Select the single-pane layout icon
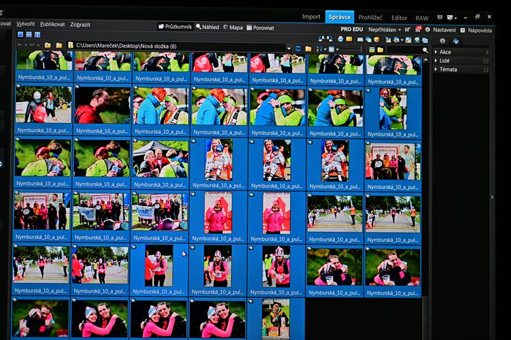This screenshot has height=340, width=511. click(20, 34)
